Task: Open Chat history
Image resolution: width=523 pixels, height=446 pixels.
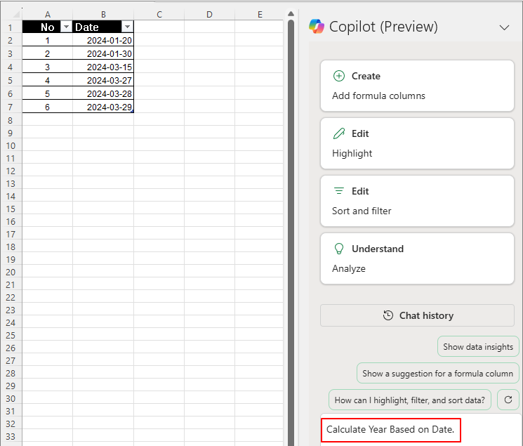Action: click(x=417, y=315)
